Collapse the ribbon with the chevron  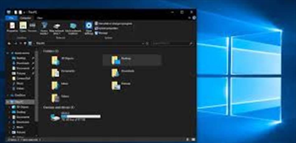(189, 18)
